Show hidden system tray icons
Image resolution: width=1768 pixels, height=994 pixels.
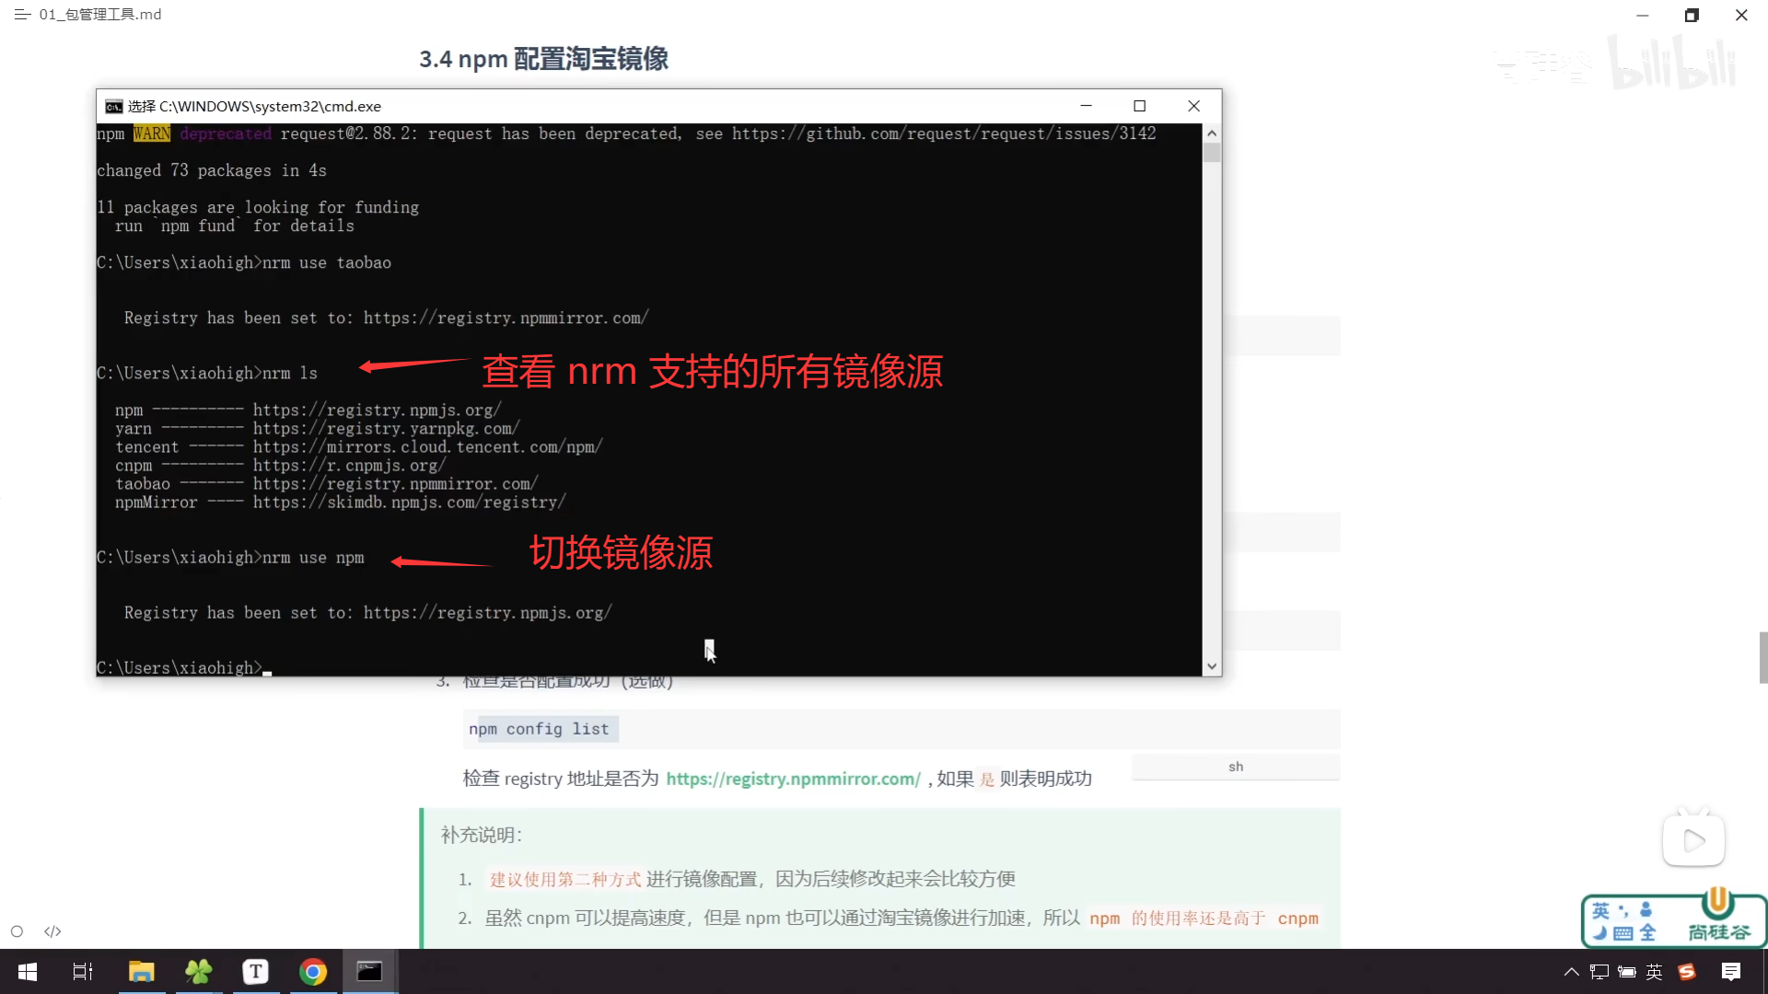[x=1571, y=972]
